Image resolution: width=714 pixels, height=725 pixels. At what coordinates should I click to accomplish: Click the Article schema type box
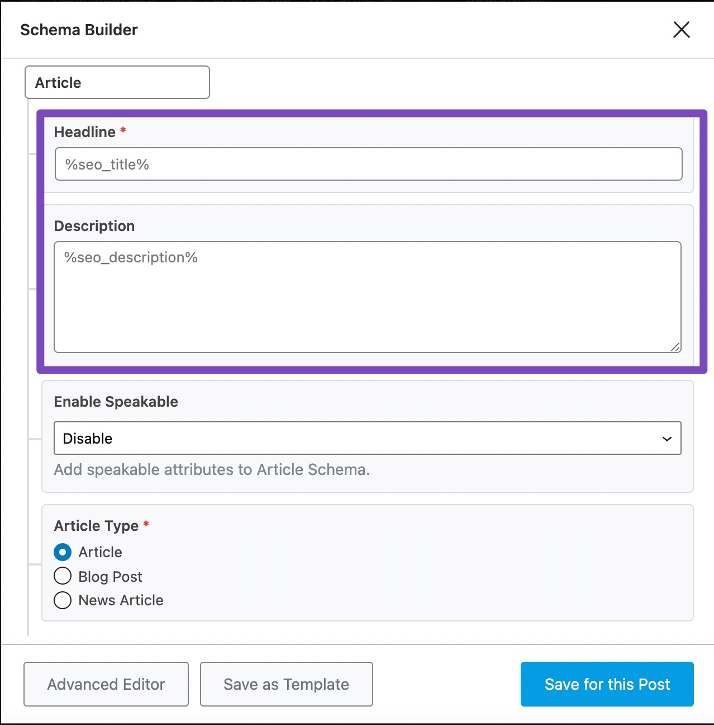pos(117,83)
